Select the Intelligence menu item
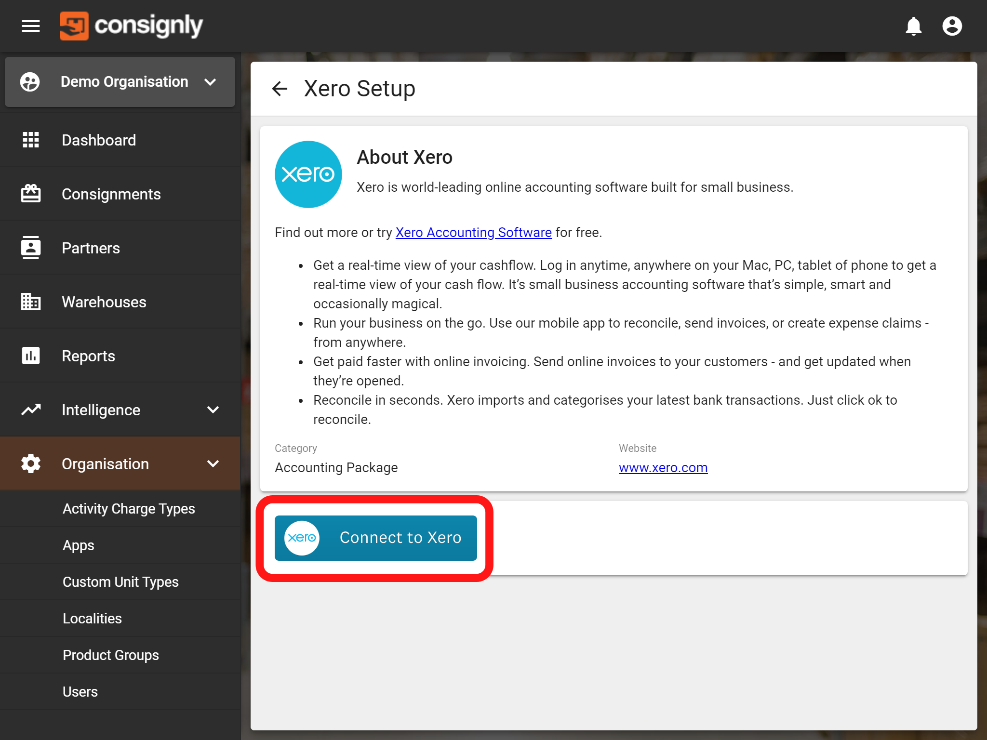Image resolution: width=987 pixels, height=740 pixels. (x=120, y=410)
